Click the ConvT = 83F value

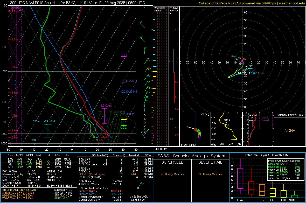(x=35, y=177)
